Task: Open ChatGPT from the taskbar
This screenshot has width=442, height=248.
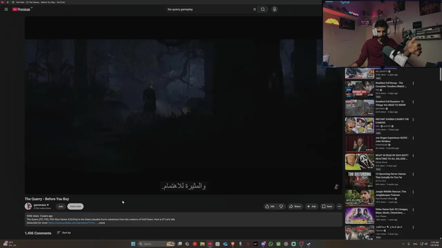Action: [x=286, y=244]
